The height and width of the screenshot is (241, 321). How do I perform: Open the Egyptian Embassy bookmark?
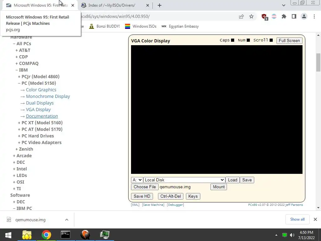(x=180, y=26)
